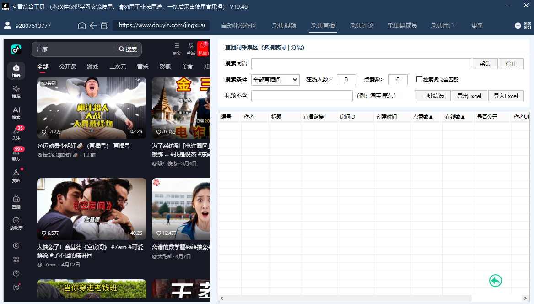The image size is (534, 304).
Task: Open 放映厅 theater in the sidebar
Action: 16,223
